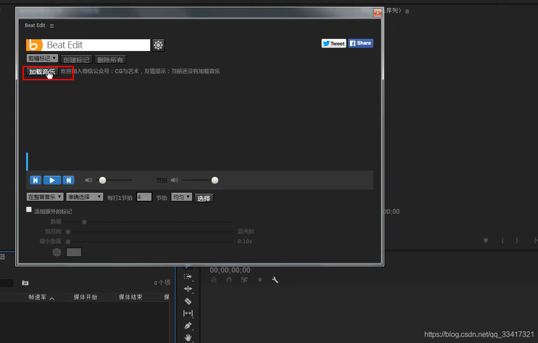Viewport: 538px width, 343px height.
Task: Open the 均匀 dropdown
Action: point(181,197)
